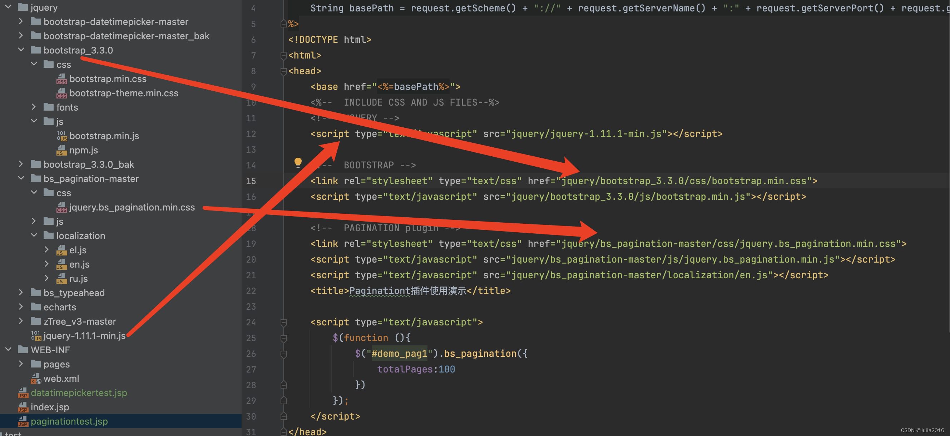Expand the ru.js file node
Screen dimensions: 950x436
tap(47, 278)
